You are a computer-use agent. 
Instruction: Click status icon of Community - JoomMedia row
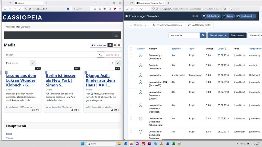[x=140, y=55]
